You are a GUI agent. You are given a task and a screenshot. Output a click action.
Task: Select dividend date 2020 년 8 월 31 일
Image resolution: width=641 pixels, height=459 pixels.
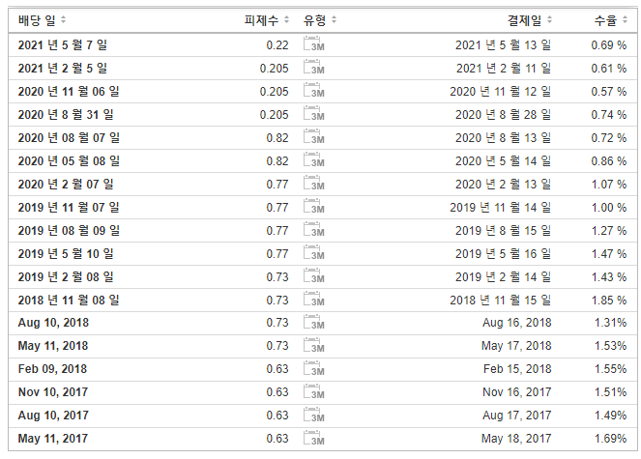point(66,115)
